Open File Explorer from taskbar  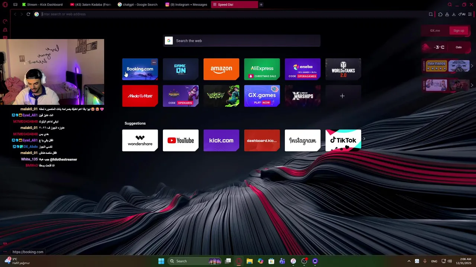(250, 261)
